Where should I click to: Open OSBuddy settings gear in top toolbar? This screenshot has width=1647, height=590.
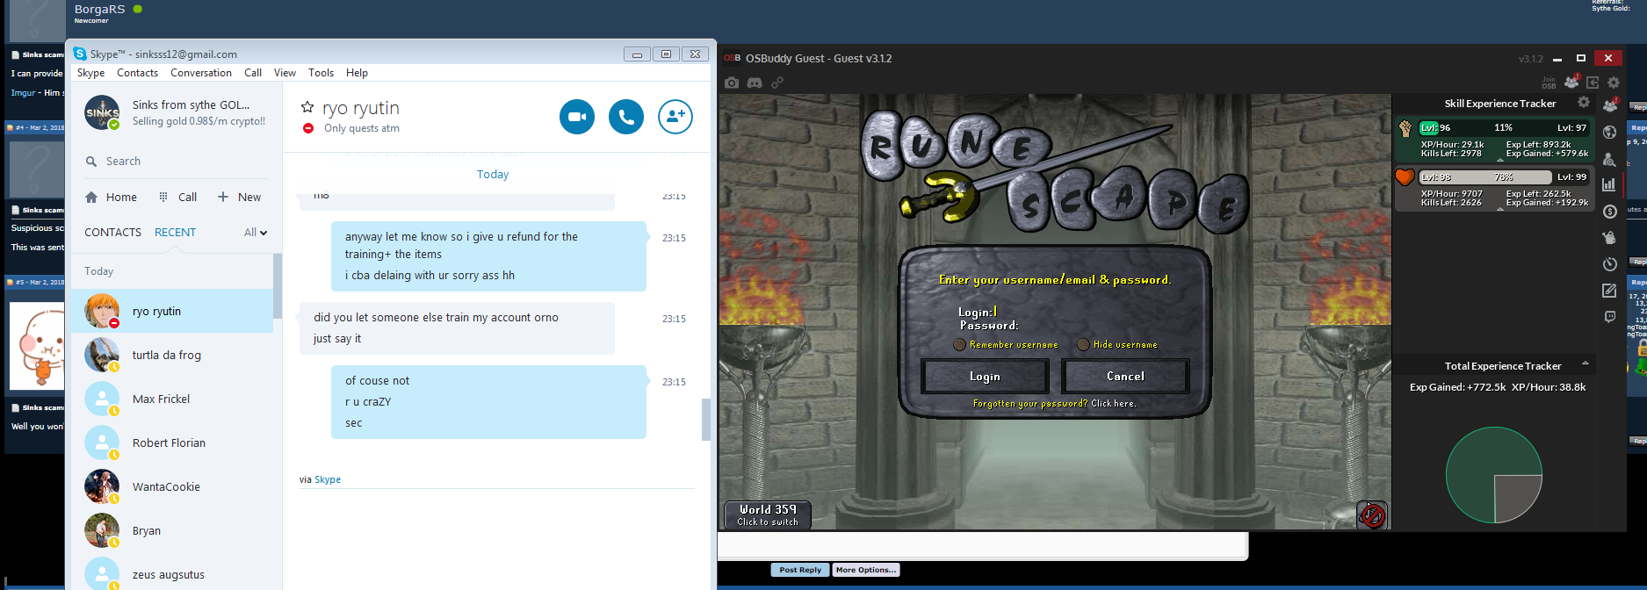tap(1614, 83)
